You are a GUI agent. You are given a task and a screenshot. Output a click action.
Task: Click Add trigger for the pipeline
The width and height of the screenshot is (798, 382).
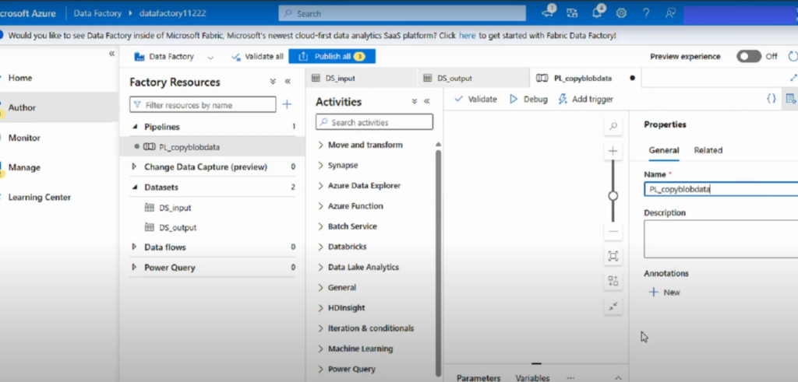586,99
